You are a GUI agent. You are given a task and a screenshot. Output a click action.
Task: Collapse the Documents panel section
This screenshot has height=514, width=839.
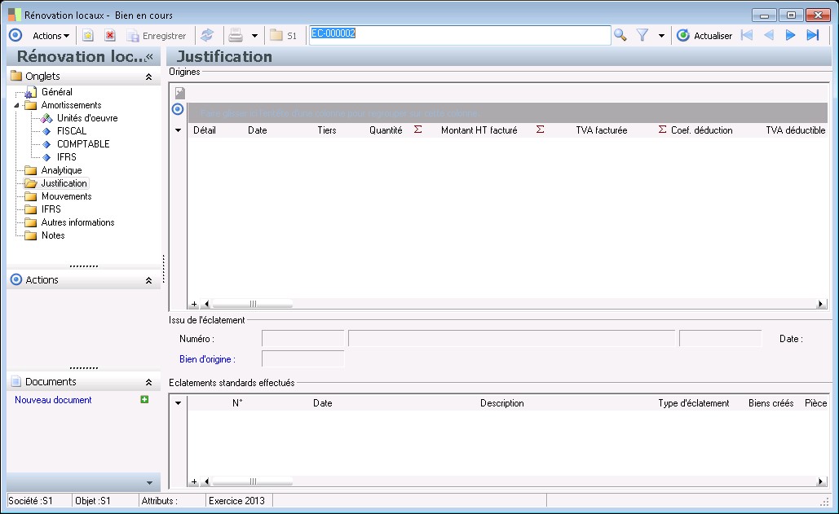148,382
